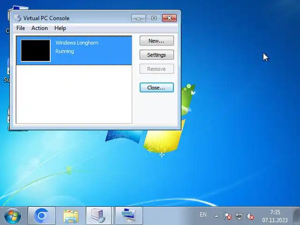Click the Show desktop strip

[x=297, y=216]
